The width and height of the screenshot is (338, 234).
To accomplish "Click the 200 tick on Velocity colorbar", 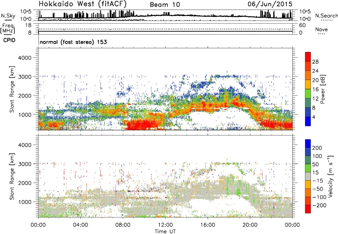I will pyautogui.click(x=317, y=148).
